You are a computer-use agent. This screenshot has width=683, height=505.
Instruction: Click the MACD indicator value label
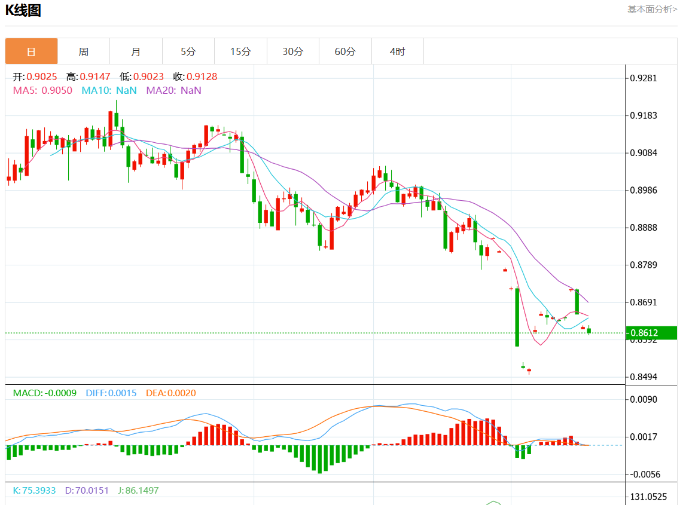tap(45, 393)
